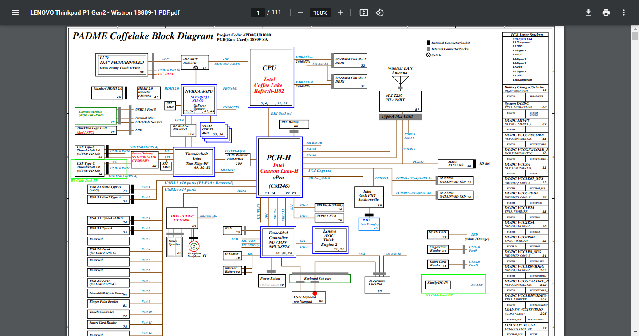Download the PDF file
This screenshot has height=336, width=639.
pyautogui.click(x=588, y=12)
